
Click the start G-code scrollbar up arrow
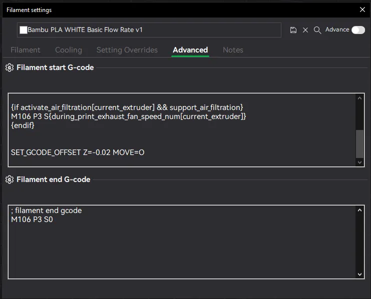[359, 98]
